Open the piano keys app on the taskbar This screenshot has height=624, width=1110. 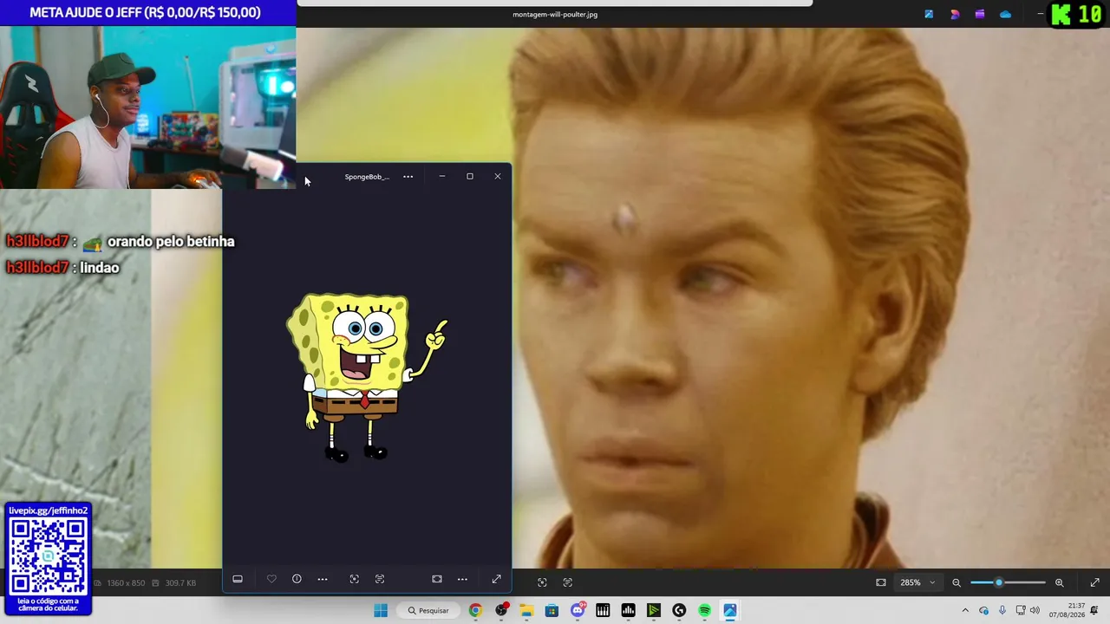[x=603, y=610]
